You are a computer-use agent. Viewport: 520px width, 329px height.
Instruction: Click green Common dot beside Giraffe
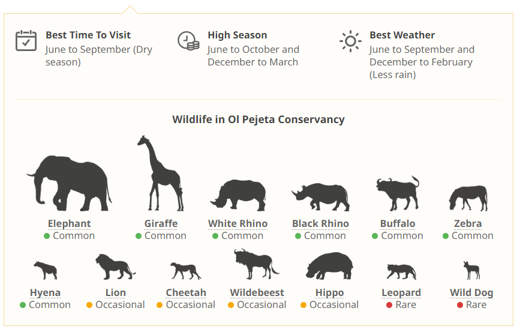[x=139, y=236]
